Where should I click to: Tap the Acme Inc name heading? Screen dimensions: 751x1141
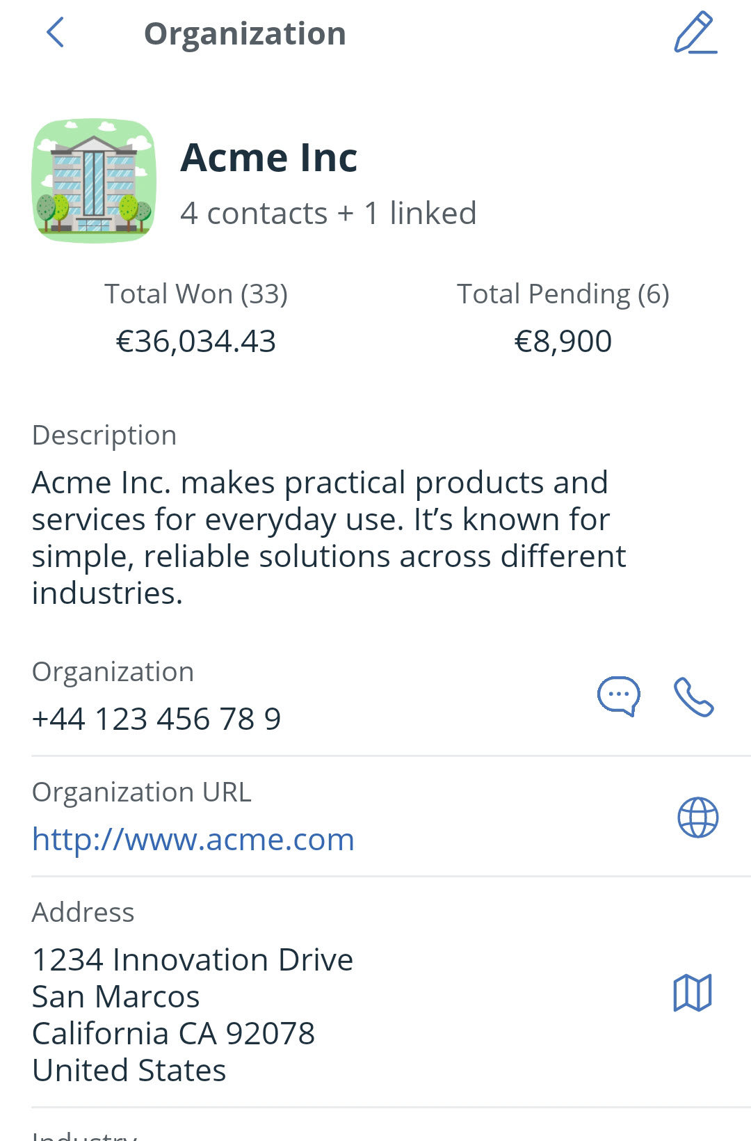point(268,157)
